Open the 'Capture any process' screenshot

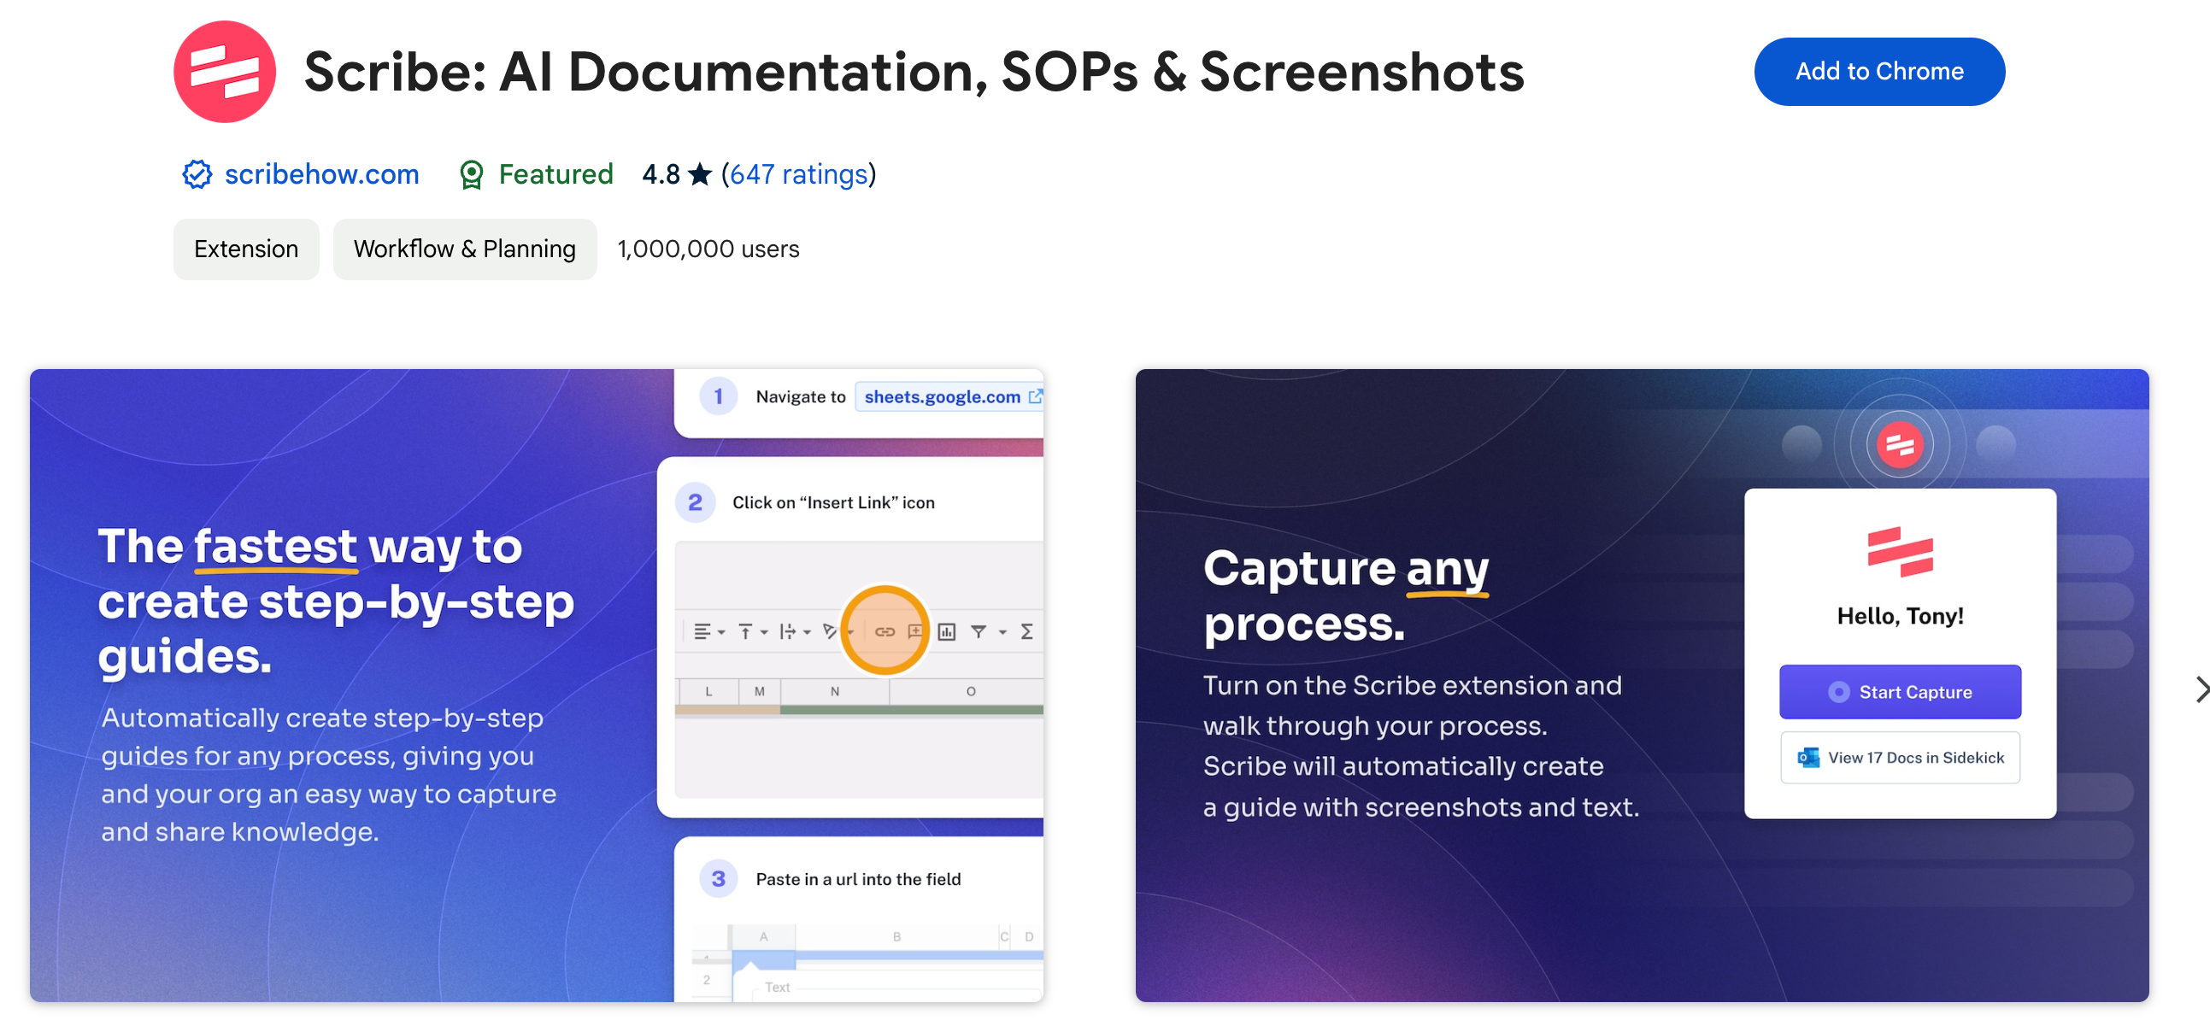point(1641,684)
